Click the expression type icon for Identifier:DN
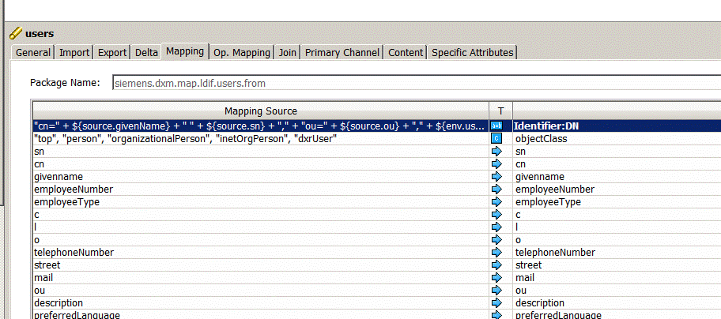The width and height of the screenshot is (721, 319). 497,126
